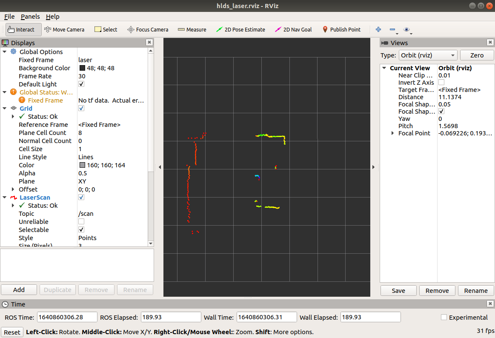Click the Fixed Frame warning icon
Screen dimensions: 495x338
(x=22, y=100)
